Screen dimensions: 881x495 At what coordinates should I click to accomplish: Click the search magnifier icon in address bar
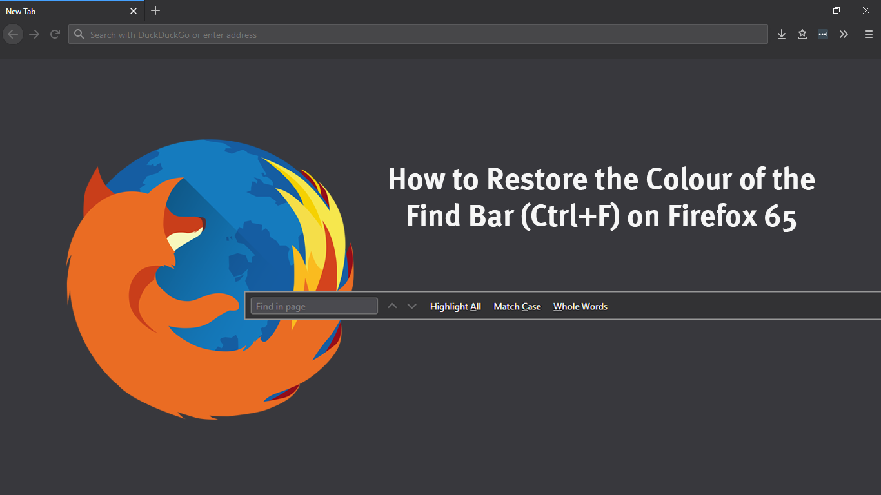tap(79, 35)
